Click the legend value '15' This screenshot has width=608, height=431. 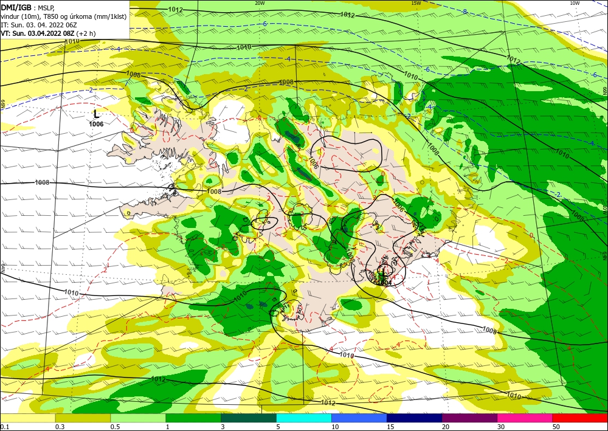point(390,427)
